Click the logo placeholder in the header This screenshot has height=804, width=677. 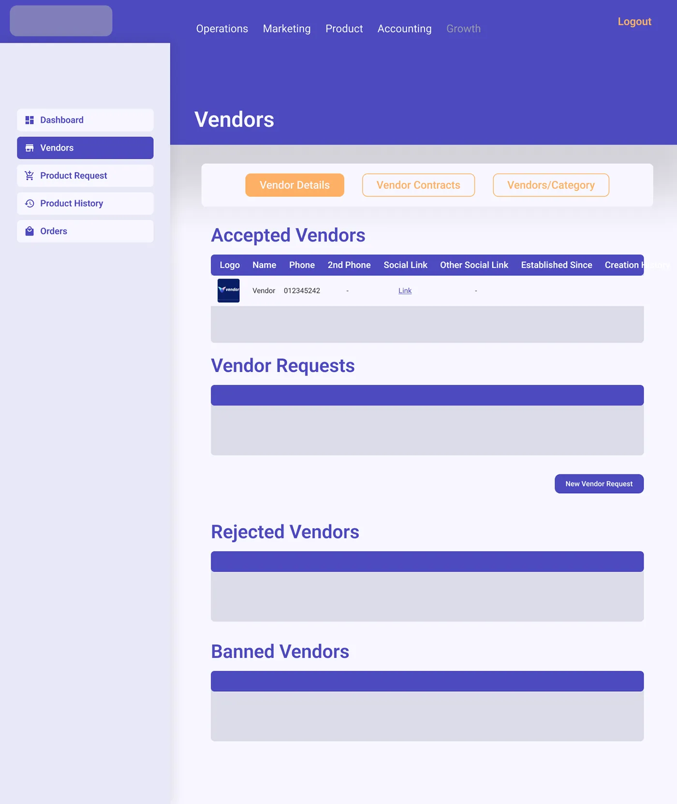click(x=61, y=21)
